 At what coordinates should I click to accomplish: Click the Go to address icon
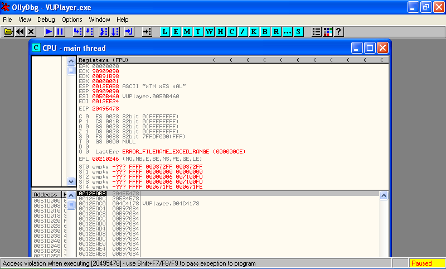[147, 32]
